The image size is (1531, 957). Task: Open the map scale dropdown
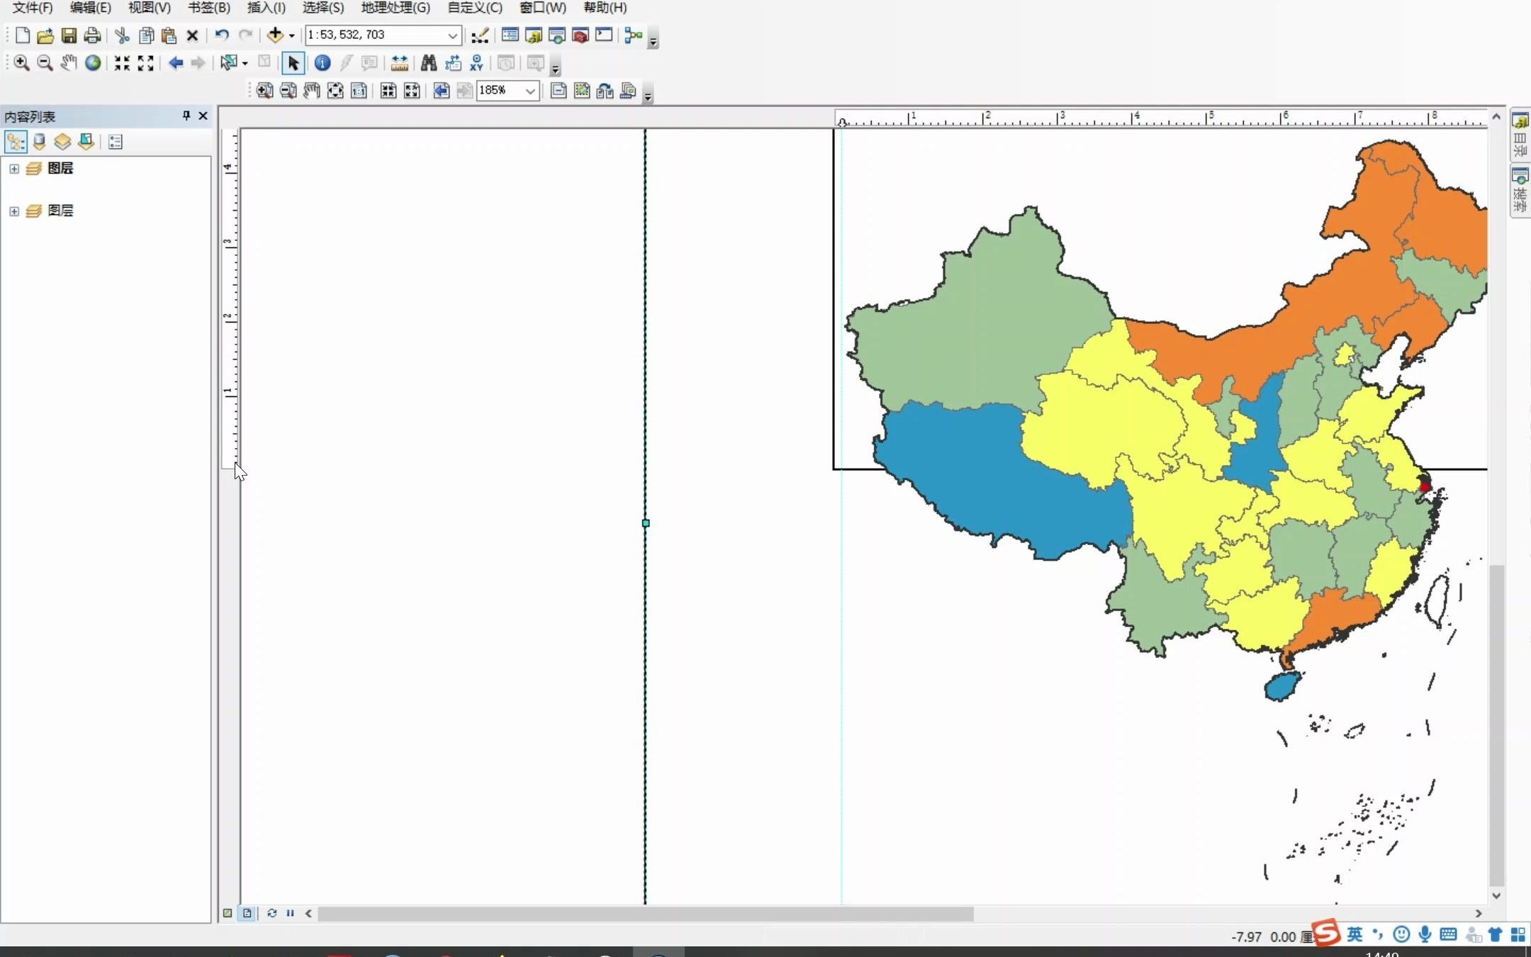[452, 35]
